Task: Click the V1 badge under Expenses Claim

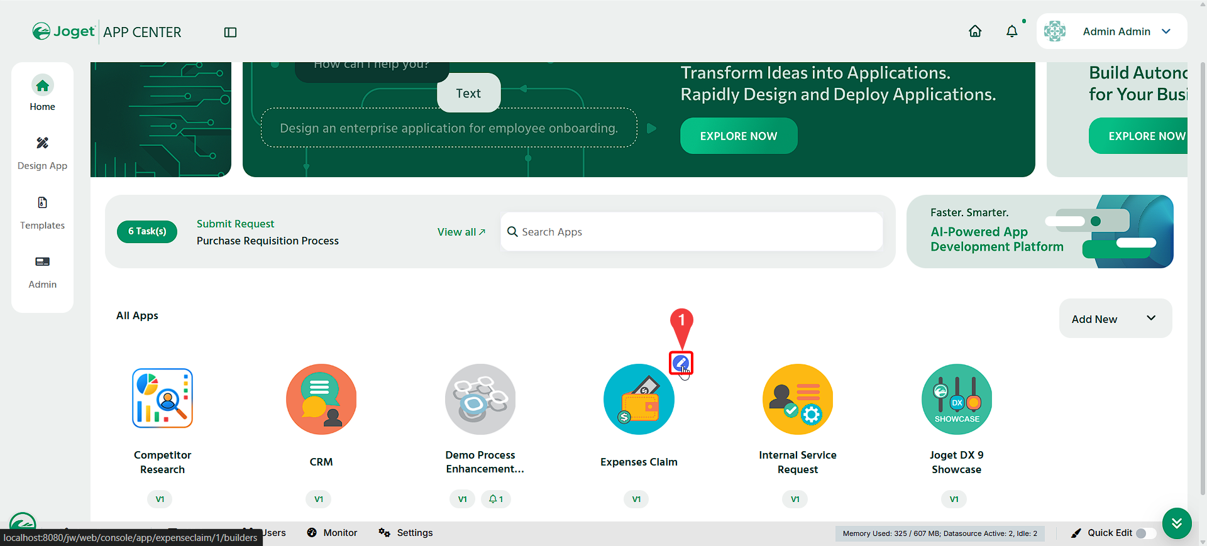Action: 636,499
